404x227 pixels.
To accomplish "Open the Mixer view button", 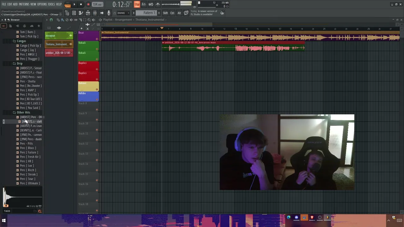I will (x=95, y=13).
